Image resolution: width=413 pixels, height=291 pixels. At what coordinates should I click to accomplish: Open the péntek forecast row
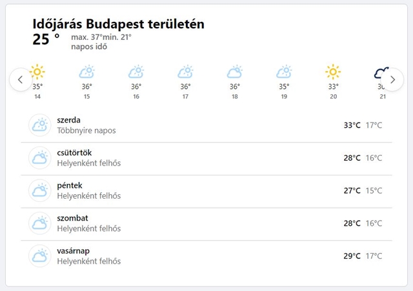206,190
